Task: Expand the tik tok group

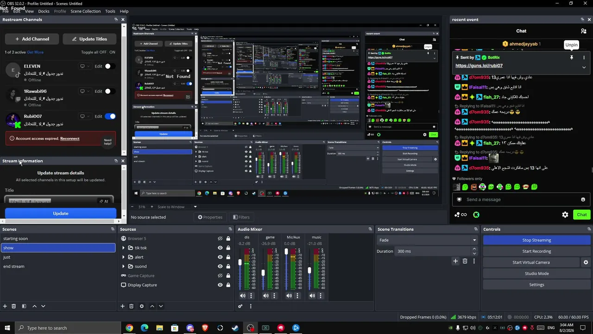Action: (124, 248)
